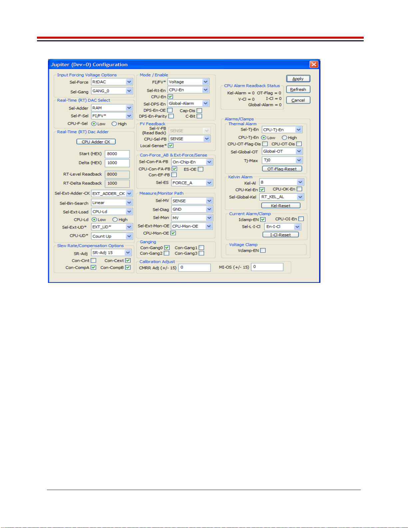408x528 pixels.
Task: Click the Cancel button
Action: [x=298, y=100]
